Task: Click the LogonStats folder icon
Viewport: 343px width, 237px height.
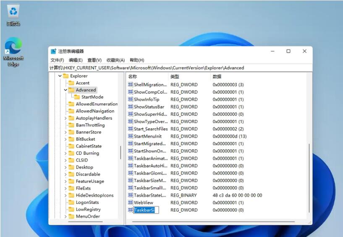Action: (x=71, y=202)
